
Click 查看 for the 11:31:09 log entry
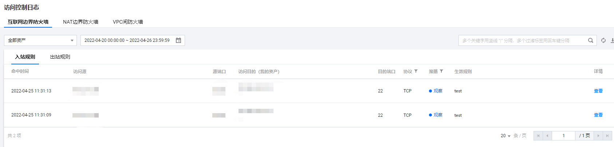click(598, 115)
